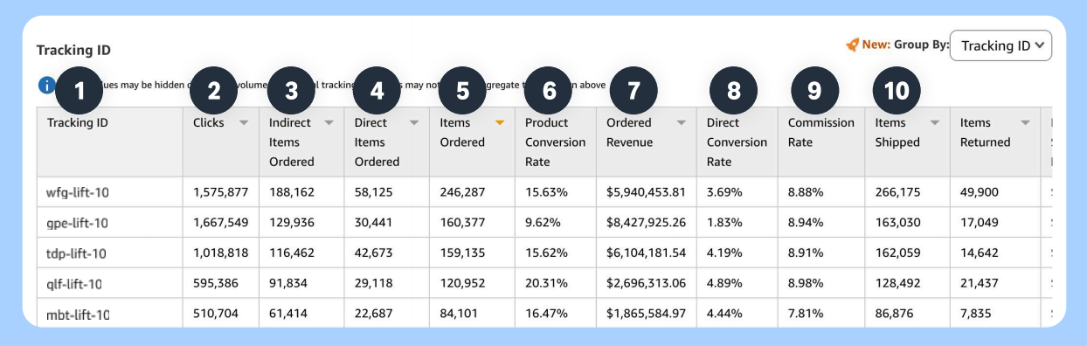Click orange sort arrow on Items Ordered
Image resolution: width=1087 pixels, height=346 pixels.
(500, 123)
